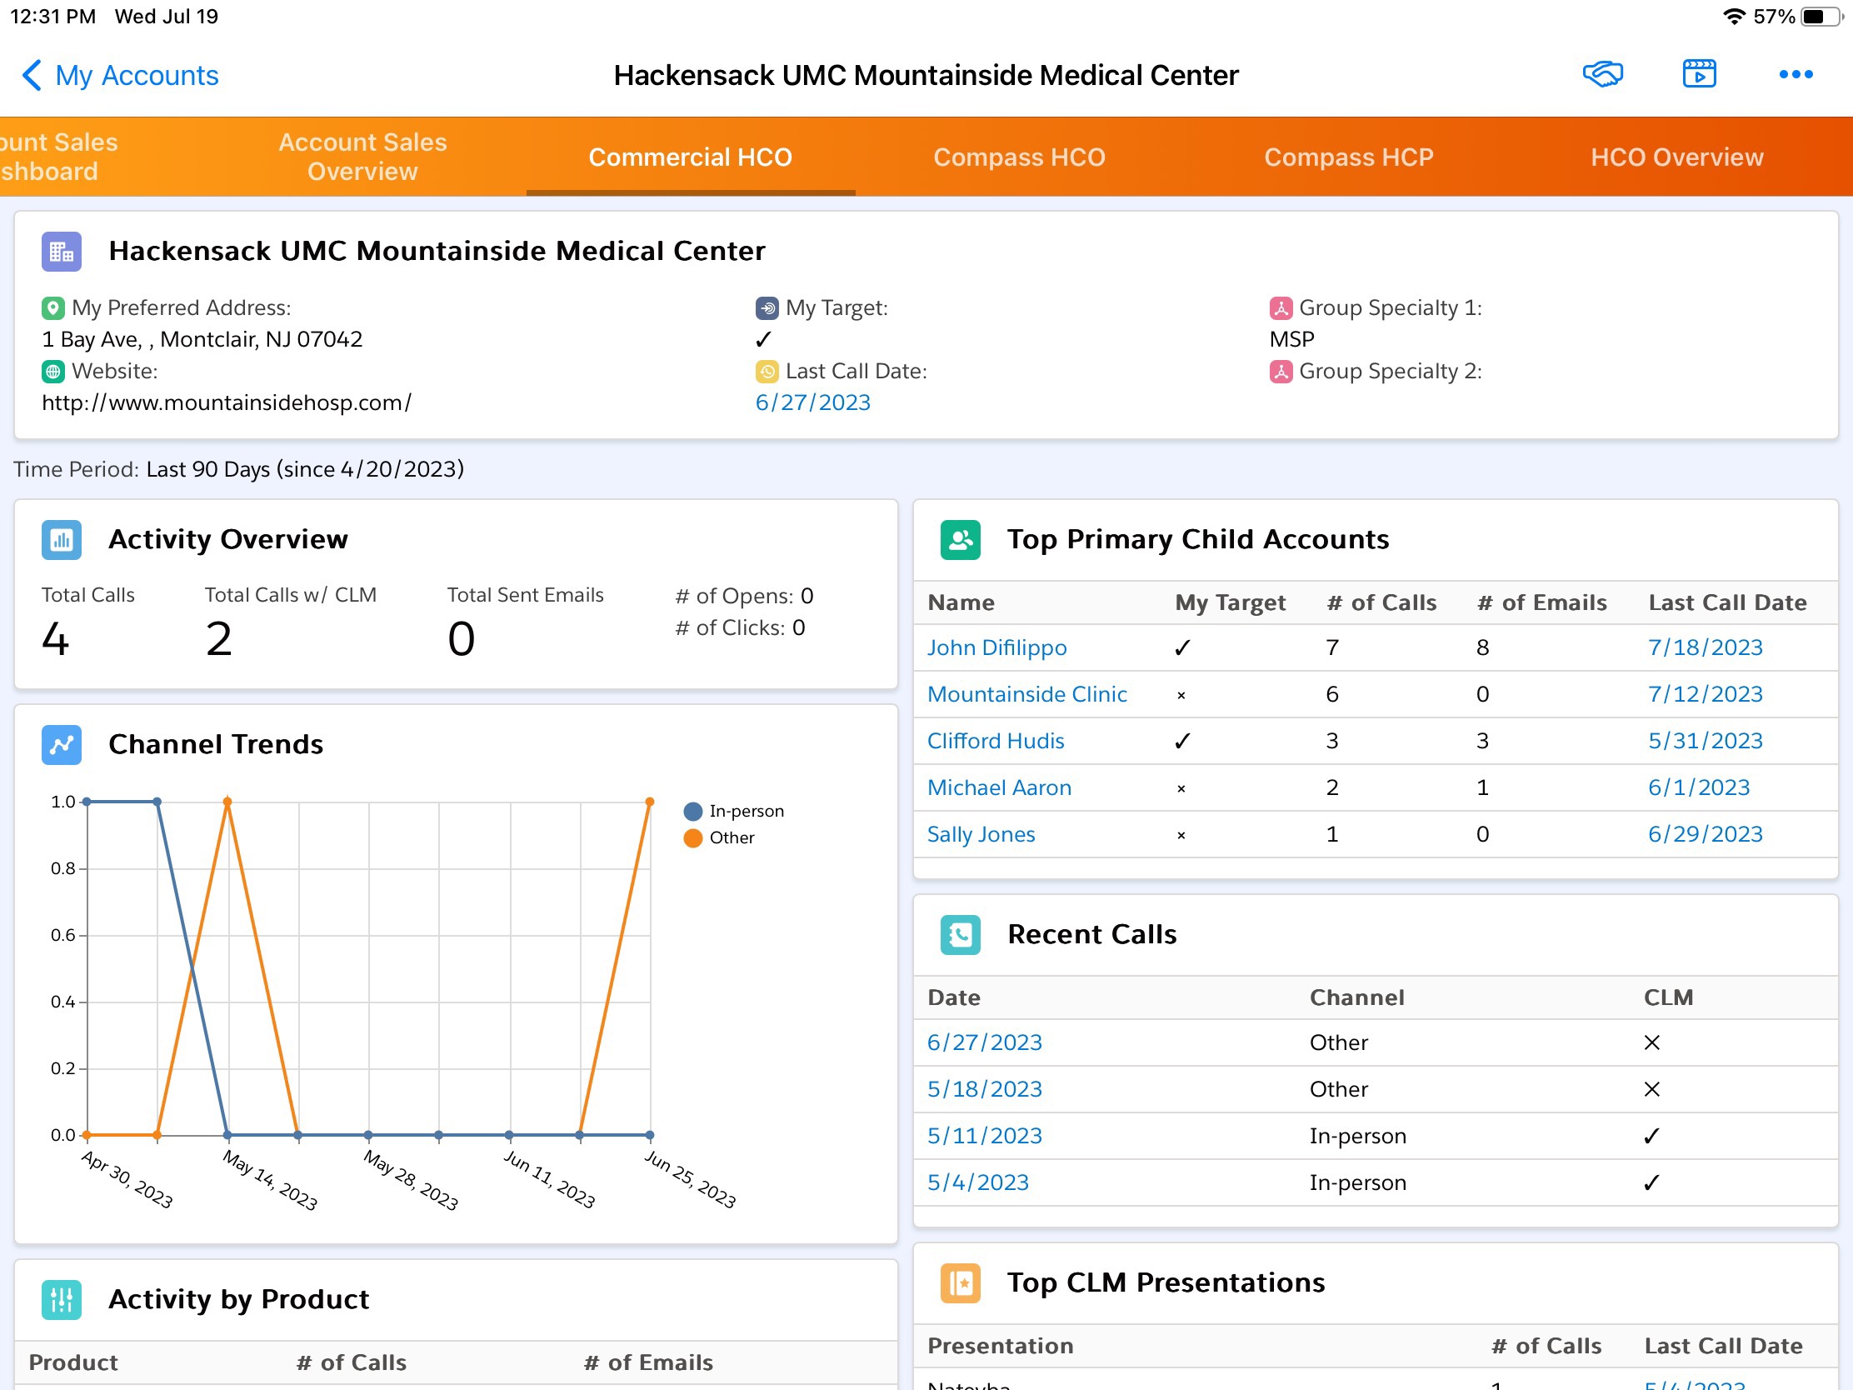
Task: Open the 6/27/2023 recent call link
Action: (984, 1043)
